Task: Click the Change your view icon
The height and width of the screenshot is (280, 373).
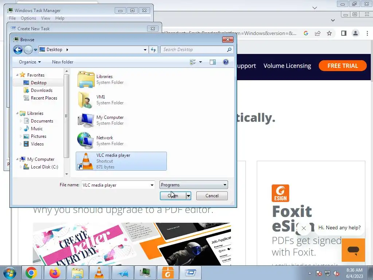Action: point(193,62)
